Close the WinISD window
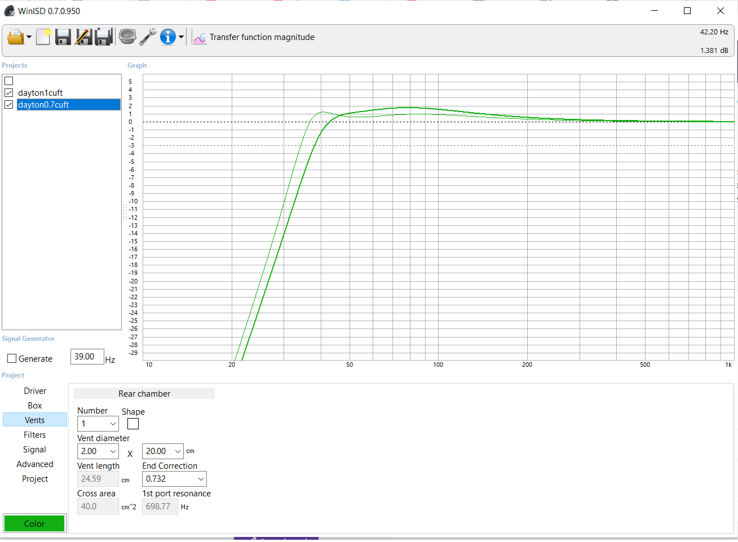 point(720,11)
